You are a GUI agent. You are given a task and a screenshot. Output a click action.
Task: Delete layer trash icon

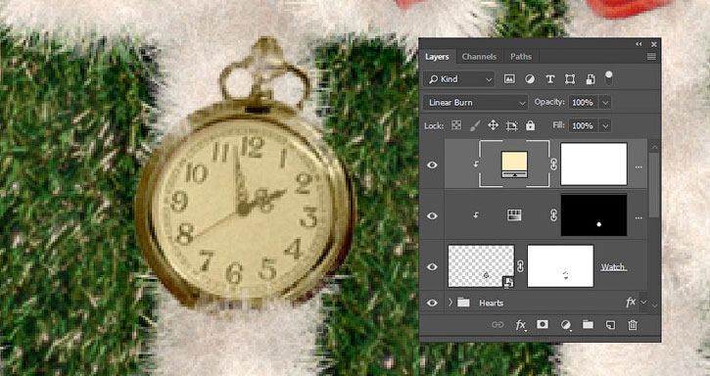pyautogui.click(x=633, y=325)
